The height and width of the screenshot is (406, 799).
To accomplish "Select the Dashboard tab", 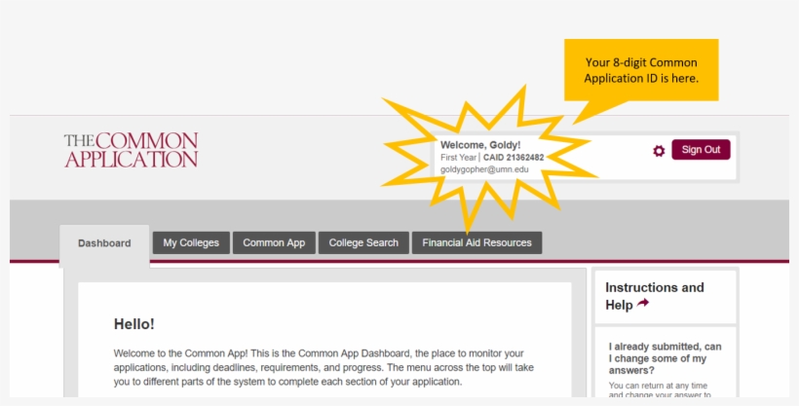I will point(104,243).
